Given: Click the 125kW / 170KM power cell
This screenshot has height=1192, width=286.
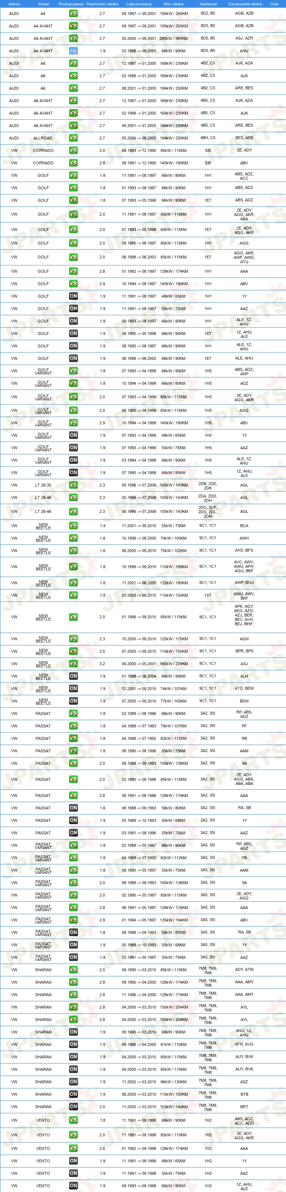Looking at the screenshot, I should (174, 638).
